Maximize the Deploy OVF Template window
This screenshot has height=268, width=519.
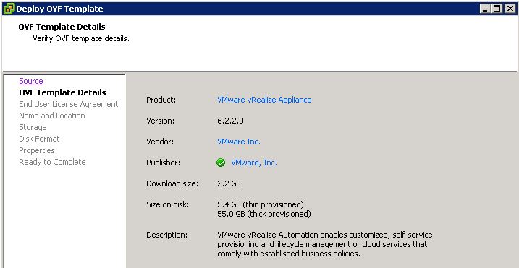pyautogui.click(x=497, y=9)
